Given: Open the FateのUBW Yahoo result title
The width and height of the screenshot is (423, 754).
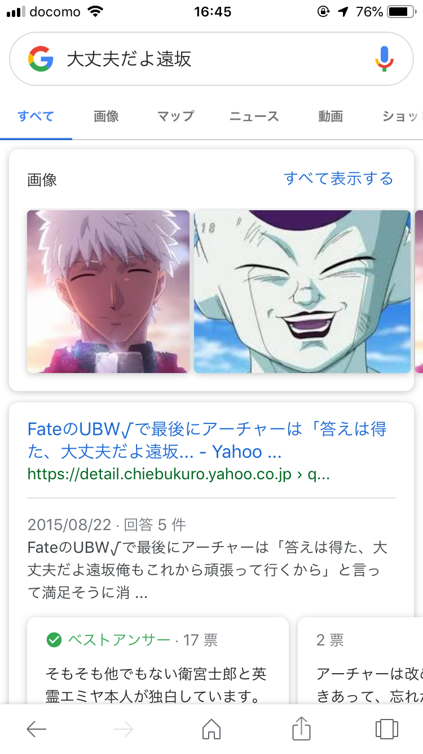Looking at the screenshot, I should click(x=207, y=440).
